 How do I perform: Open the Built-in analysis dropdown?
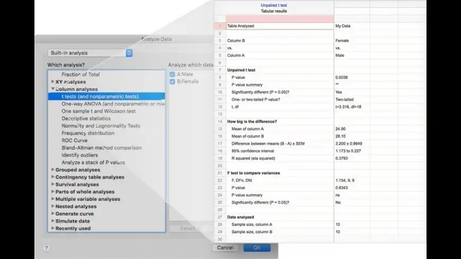coord(90,53)
